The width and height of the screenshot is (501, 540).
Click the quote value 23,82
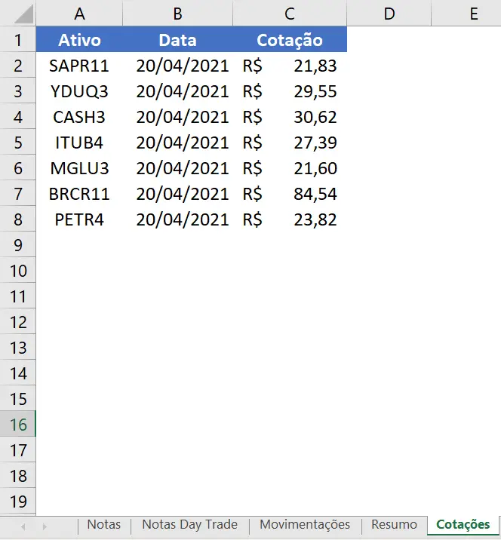pos(315,219)
